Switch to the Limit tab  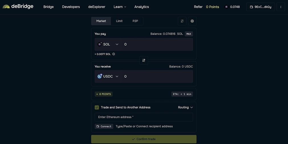pyautogui.click(x=119, y=21)
